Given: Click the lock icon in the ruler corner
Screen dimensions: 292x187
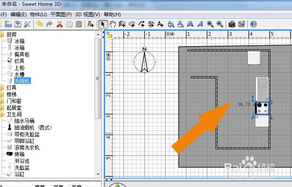Looking at the screenshot, I should 109,34.
